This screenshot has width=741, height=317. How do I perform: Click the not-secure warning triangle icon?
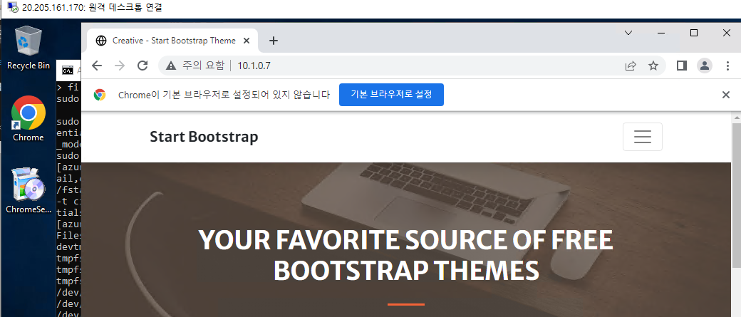[170, 66]
